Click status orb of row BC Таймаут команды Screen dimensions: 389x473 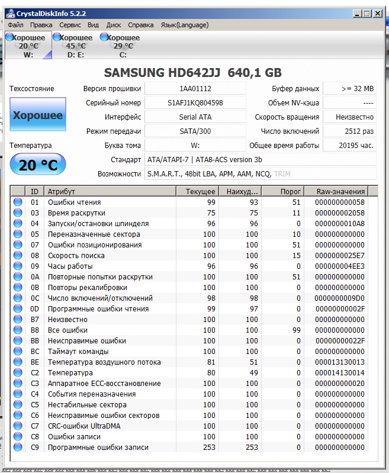coord(18,351)
